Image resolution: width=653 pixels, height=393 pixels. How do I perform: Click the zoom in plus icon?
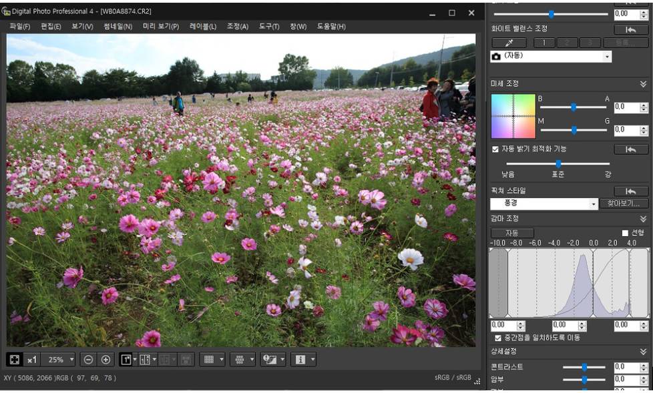coord(105,360)
